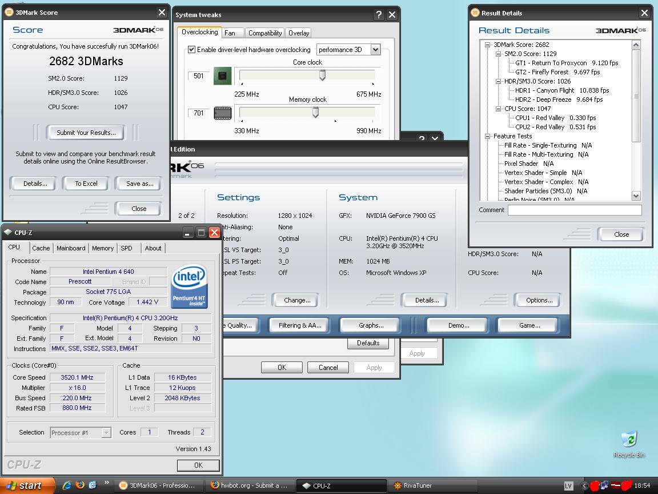Click Submit Your Results button
658x494 pixels.
86,133
